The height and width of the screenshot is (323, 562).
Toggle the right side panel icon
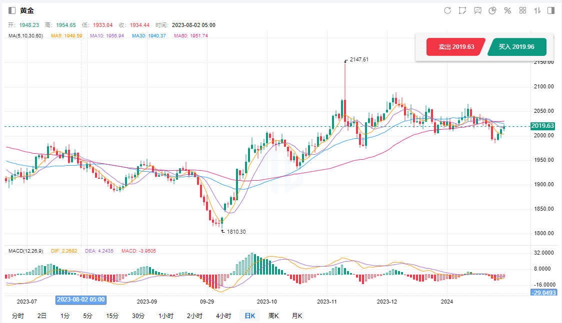click(x=551, y=10)
